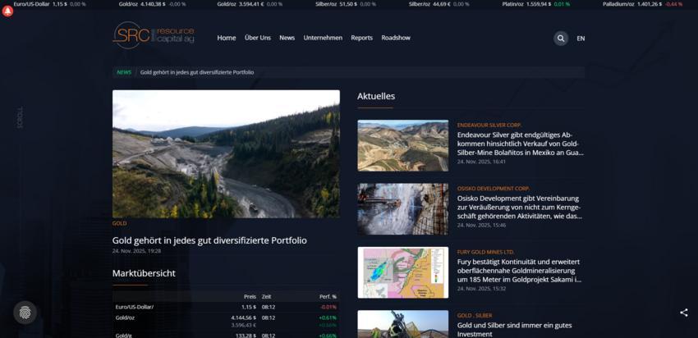Click the Perf. % column header

tap(328, 297)
